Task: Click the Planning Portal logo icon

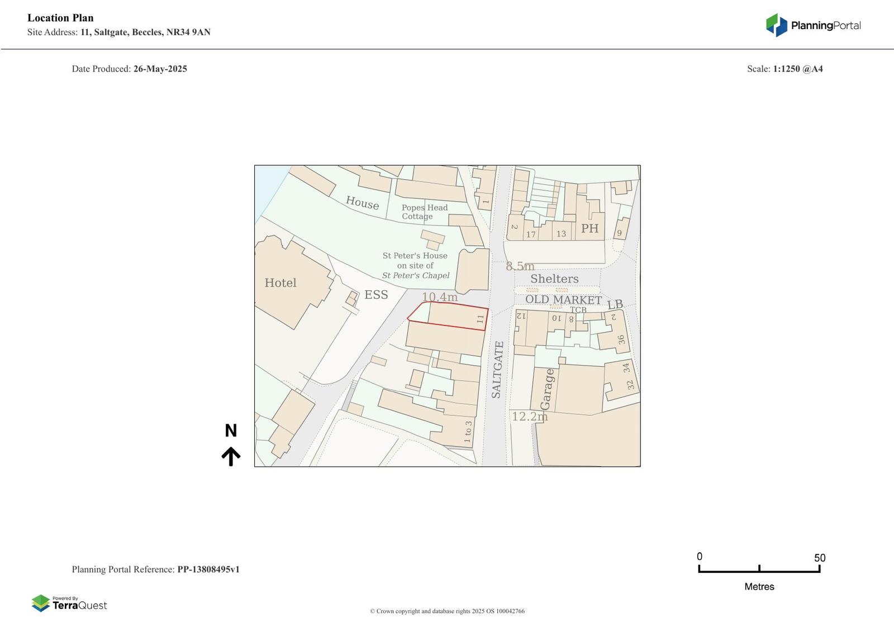Action: [x=776, y=25]
